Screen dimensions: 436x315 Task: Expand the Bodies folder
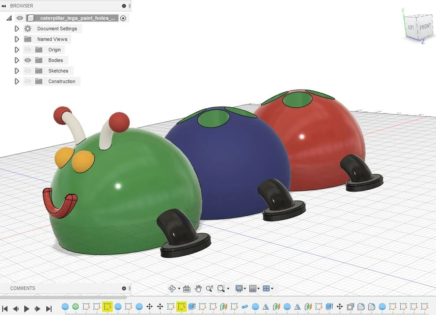point(17,60)
